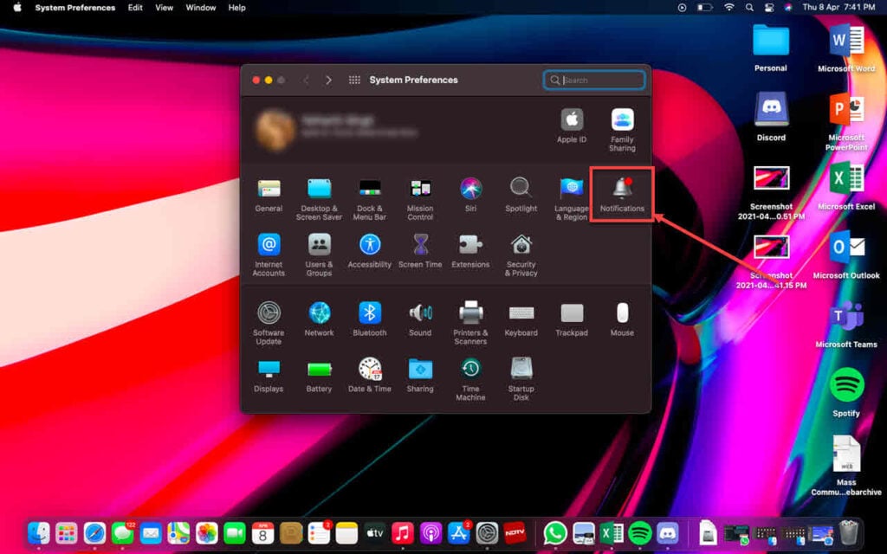The width and height of the screenshot is (887, 554).
Task: Open Displays preferences
Action: (x=269, y=376)
